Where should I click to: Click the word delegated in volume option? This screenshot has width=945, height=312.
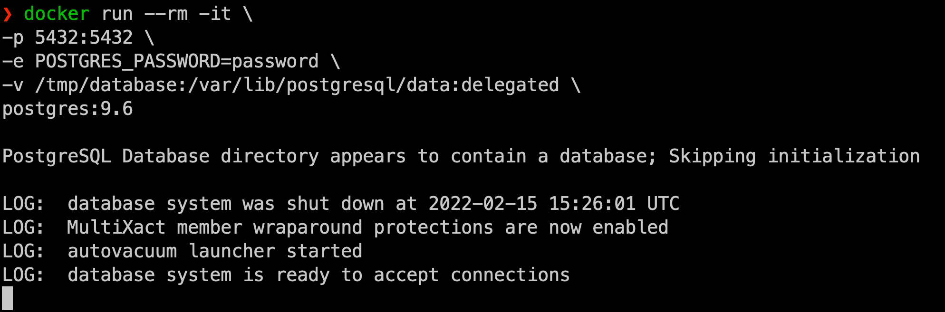pos(510,85)
